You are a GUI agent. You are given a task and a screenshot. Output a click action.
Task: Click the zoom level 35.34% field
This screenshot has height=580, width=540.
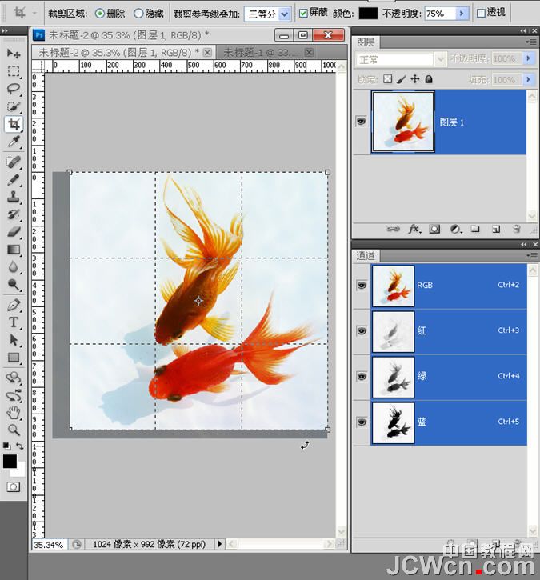(49, 545)
